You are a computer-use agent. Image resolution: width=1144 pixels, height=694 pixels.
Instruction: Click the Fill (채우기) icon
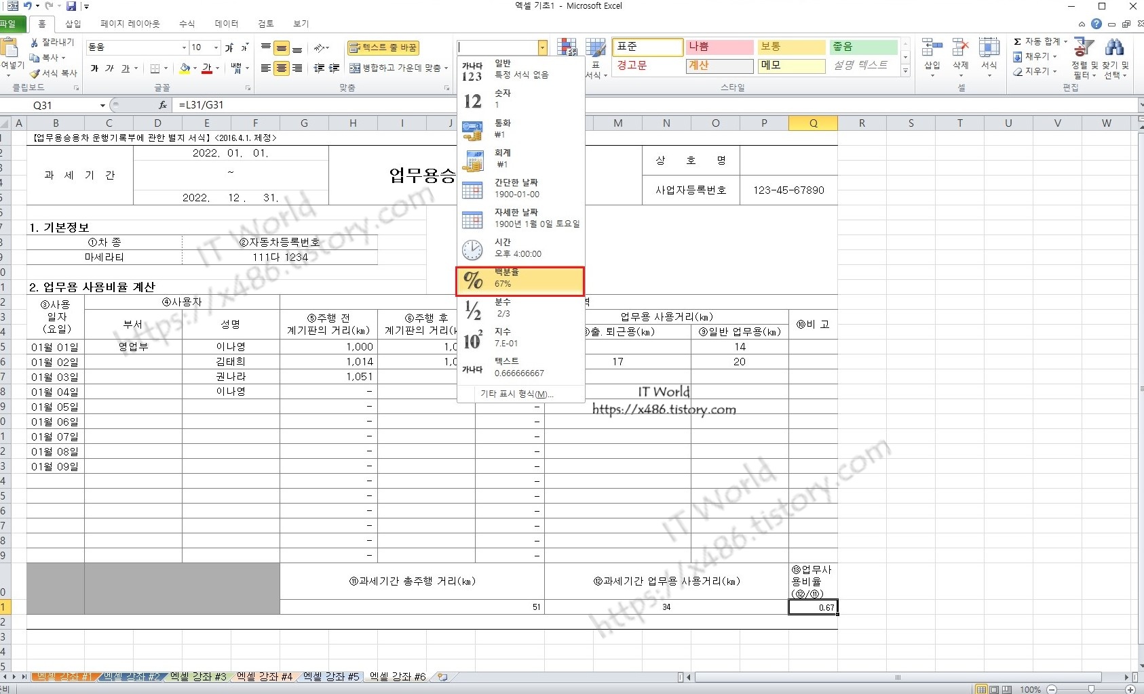pyautogui.click(x=1018, y=56)
